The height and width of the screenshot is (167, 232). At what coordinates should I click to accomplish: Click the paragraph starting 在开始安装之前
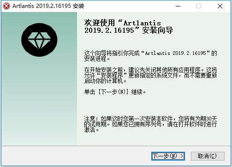[x=150, y=75]
